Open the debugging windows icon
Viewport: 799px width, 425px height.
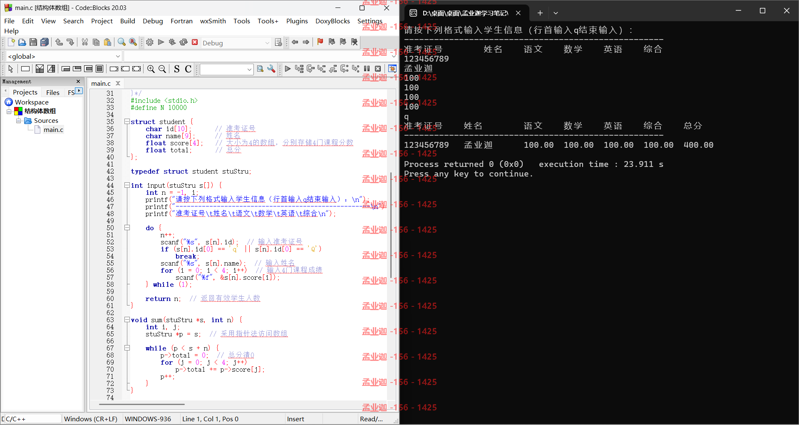point(392,69)
